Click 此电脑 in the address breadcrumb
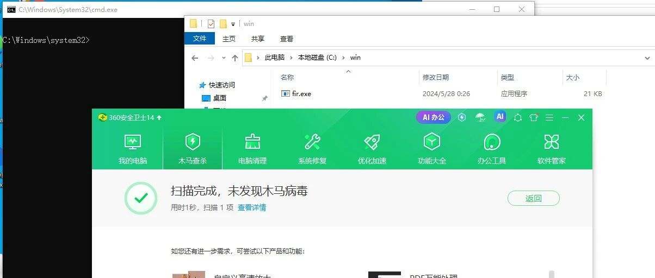 point(274,58)
